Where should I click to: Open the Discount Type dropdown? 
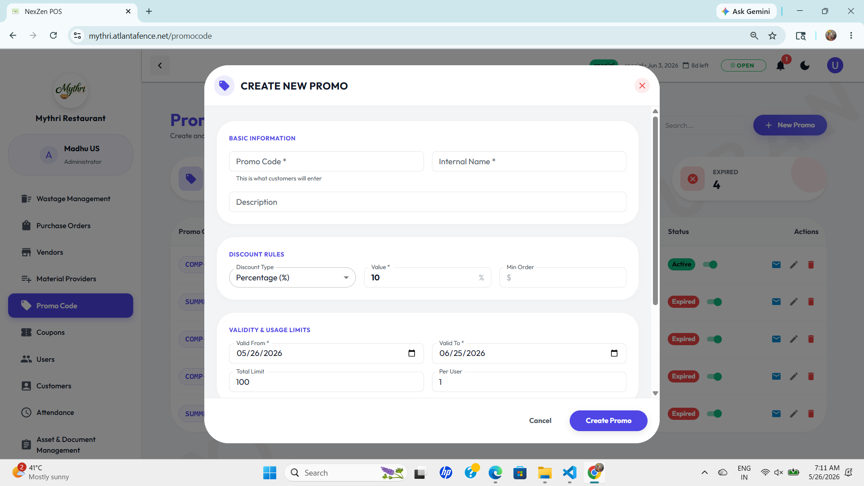coord(292,278)
